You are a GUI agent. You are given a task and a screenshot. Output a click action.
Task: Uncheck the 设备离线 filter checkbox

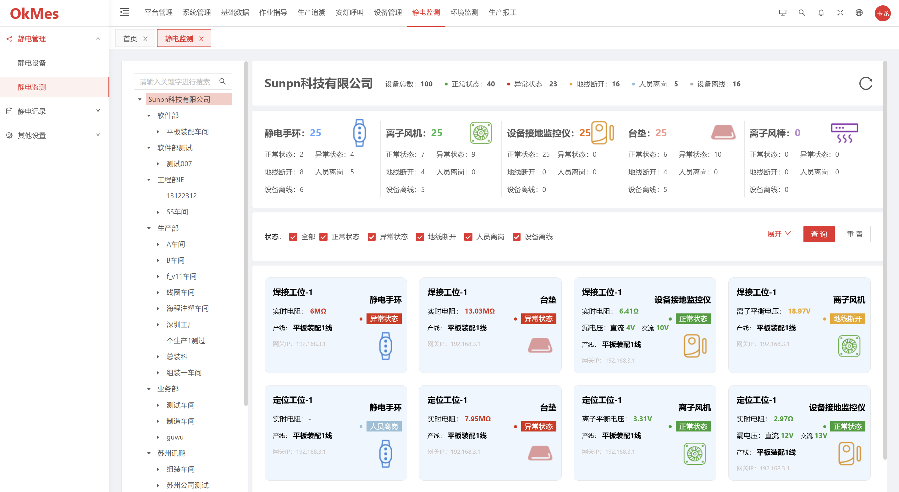coord(516,237)
